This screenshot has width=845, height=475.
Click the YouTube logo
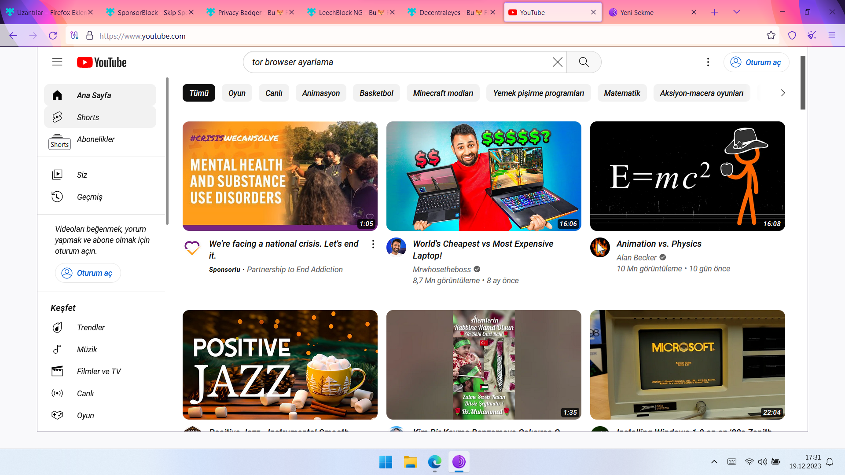pos(102,62)
